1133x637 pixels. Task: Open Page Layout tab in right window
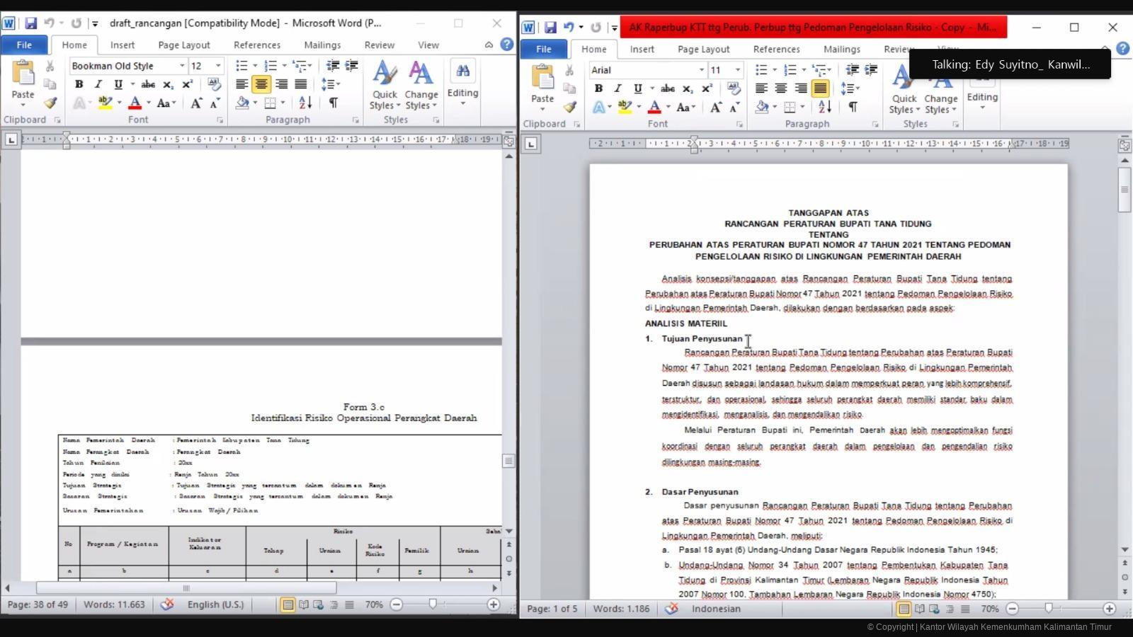[x=703, y=49]
